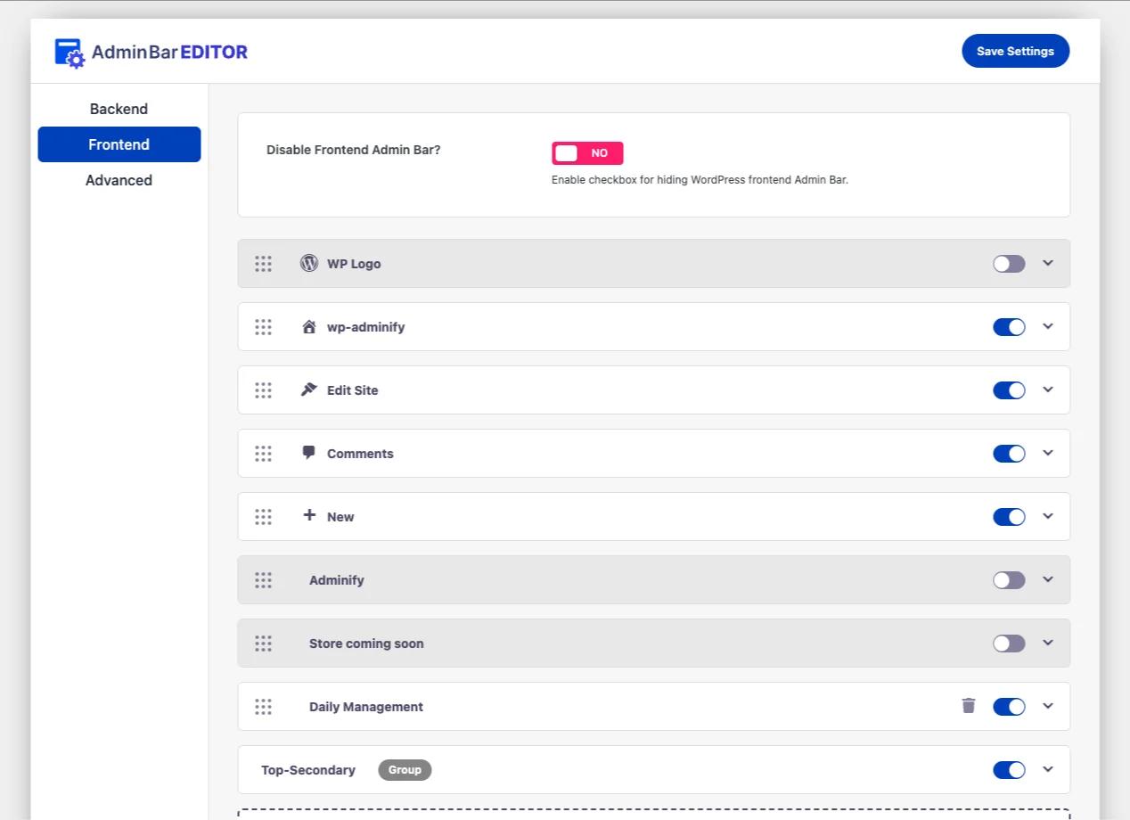Viewport: 1130px width, 820px height.
Task: Click drag handle of Daily Management row
Action: click(x=263, y=707)
